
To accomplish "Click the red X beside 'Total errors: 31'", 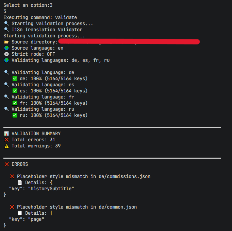I will click(x=6, y=140).
